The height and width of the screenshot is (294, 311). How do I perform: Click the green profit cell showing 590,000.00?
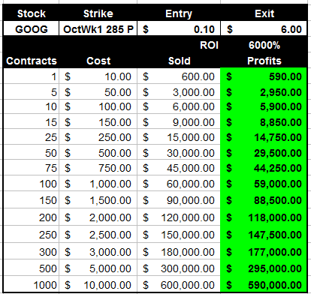click(x=264, y=284)
